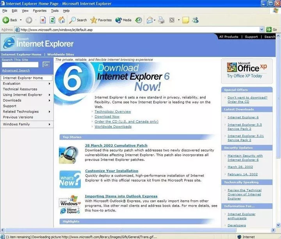
Task: Open the Customize Your Installation link
Action: pos(112,171)
